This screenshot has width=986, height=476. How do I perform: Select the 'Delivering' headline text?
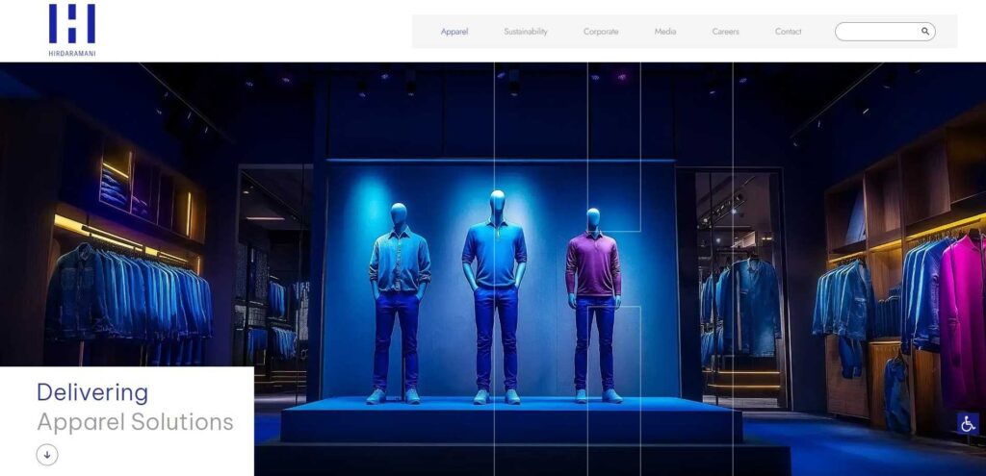[92, 392]
